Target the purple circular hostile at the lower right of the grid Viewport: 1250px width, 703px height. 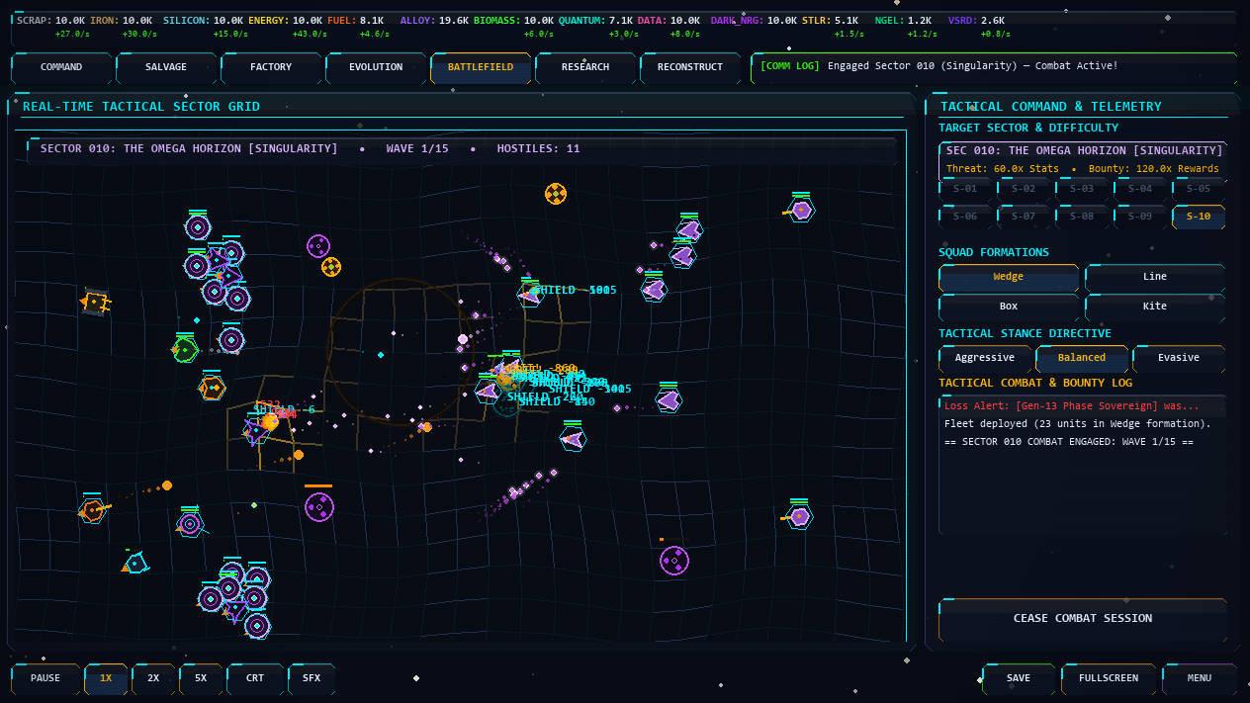point(674,561)
